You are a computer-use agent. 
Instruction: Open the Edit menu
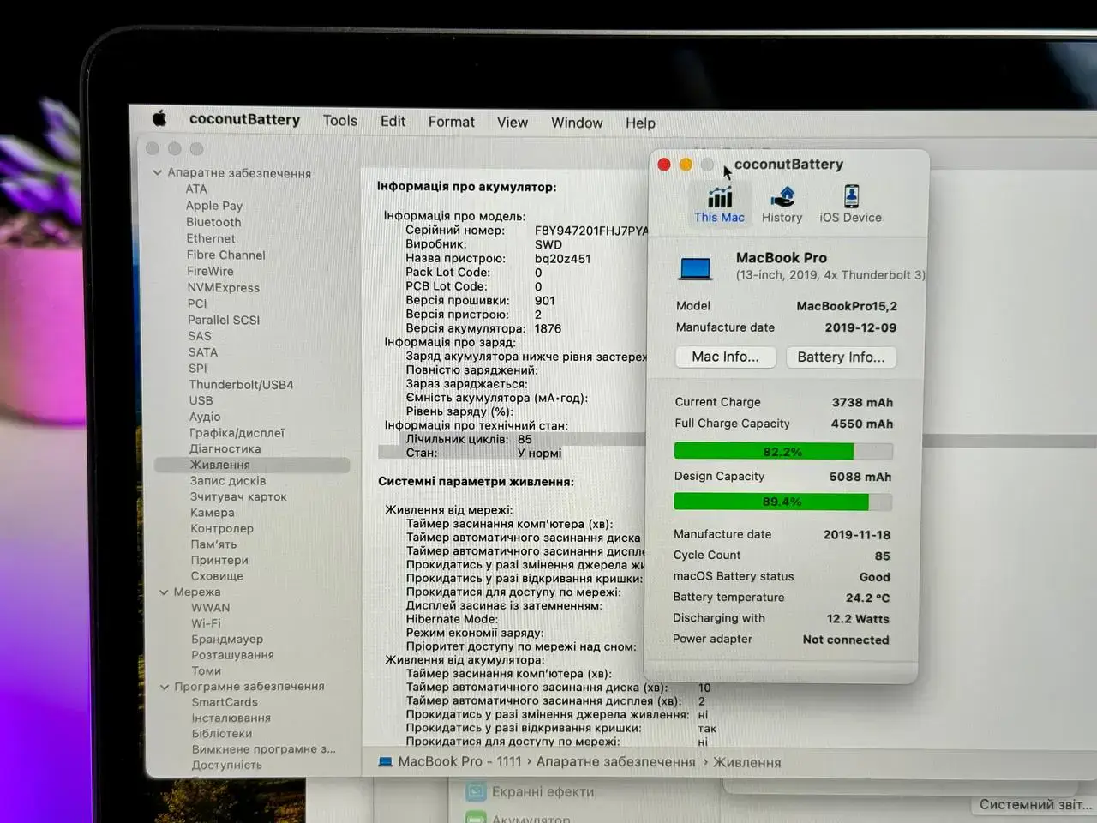[393, 122]
